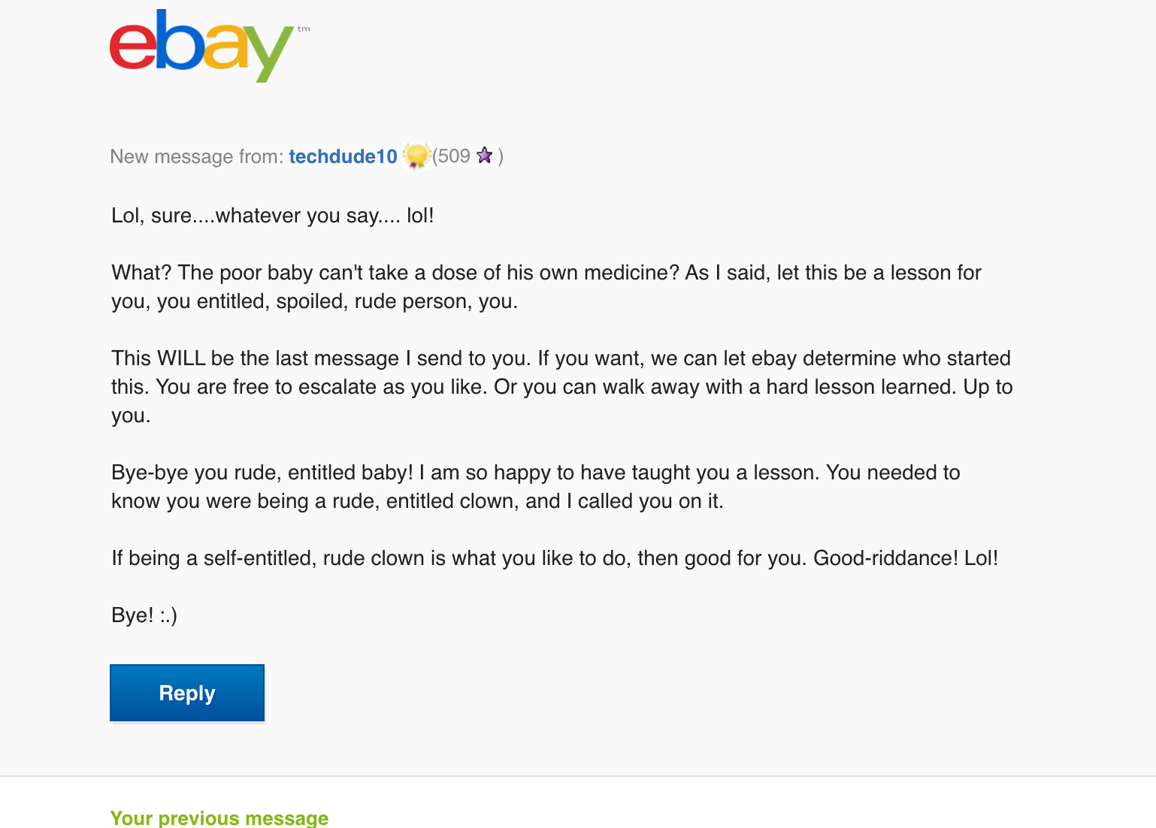Click the paragraph starting 'This WILL be'

[562, 387]
